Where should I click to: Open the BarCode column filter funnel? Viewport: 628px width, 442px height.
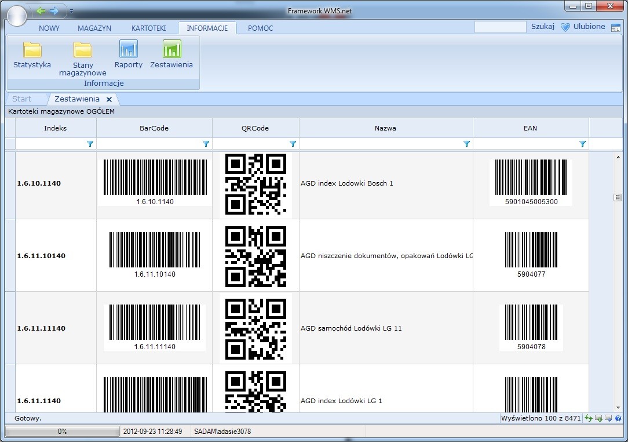(x=206, y=144)
